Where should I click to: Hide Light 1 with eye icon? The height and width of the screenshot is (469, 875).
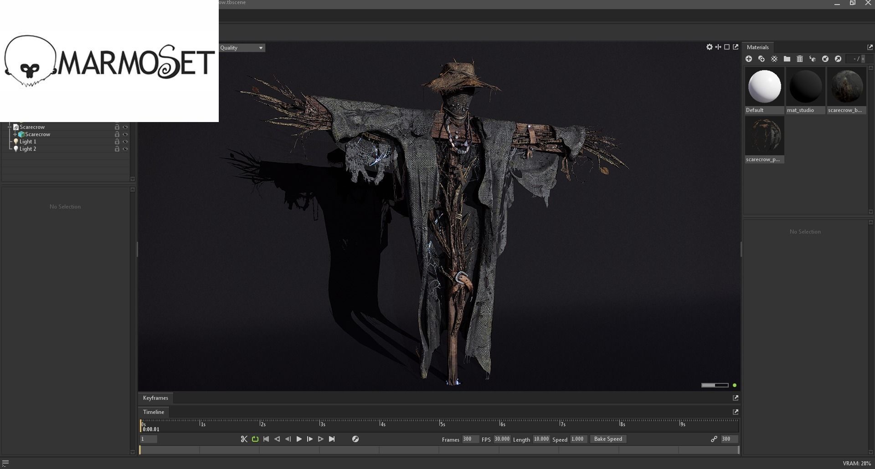tap(125, 142)
